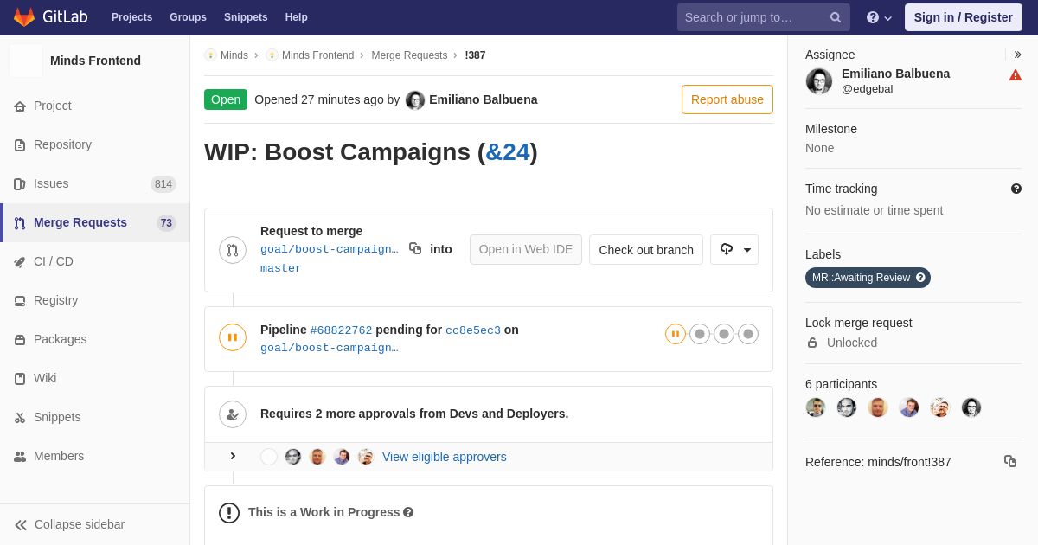The image size is (1038, 545).
Task: Click Sign in / Register button
Action: click(x=964, y=17)
